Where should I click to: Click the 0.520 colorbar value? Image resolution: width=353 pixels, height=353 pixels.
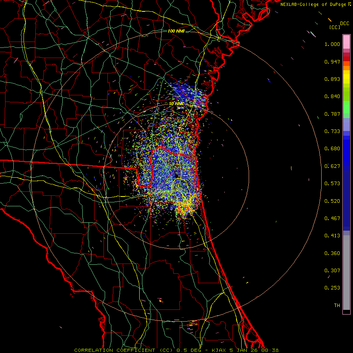[x=332, y=201]
